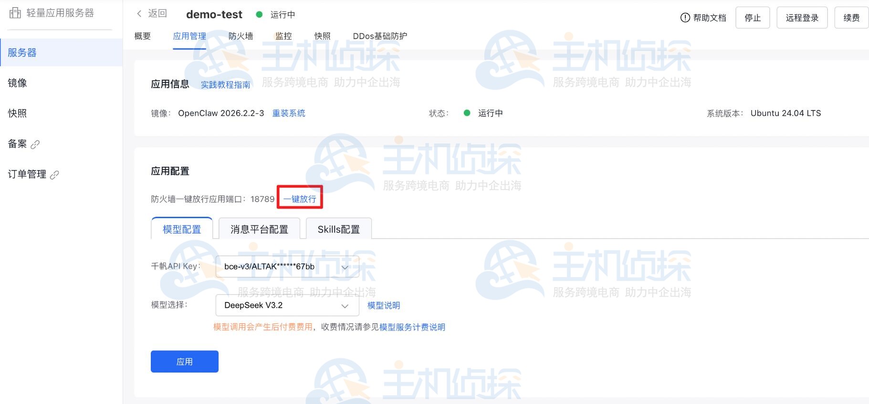
Task: Expand the 模型选择 DeepSeek V3.2 dropdown
Action: point(287,305)
